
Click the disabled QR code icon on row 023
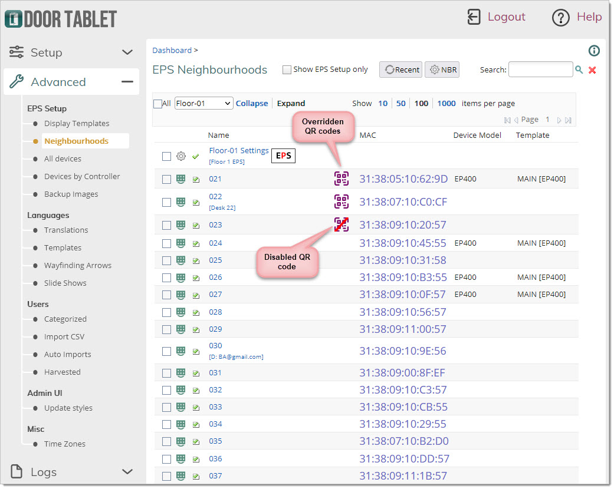pos(342,224)
